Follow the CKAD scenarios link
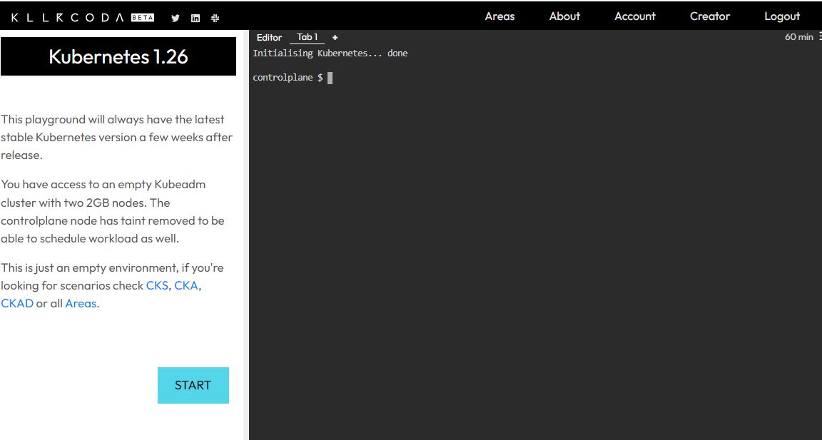The height and width of the screenshot is (440, 822). 17,303
